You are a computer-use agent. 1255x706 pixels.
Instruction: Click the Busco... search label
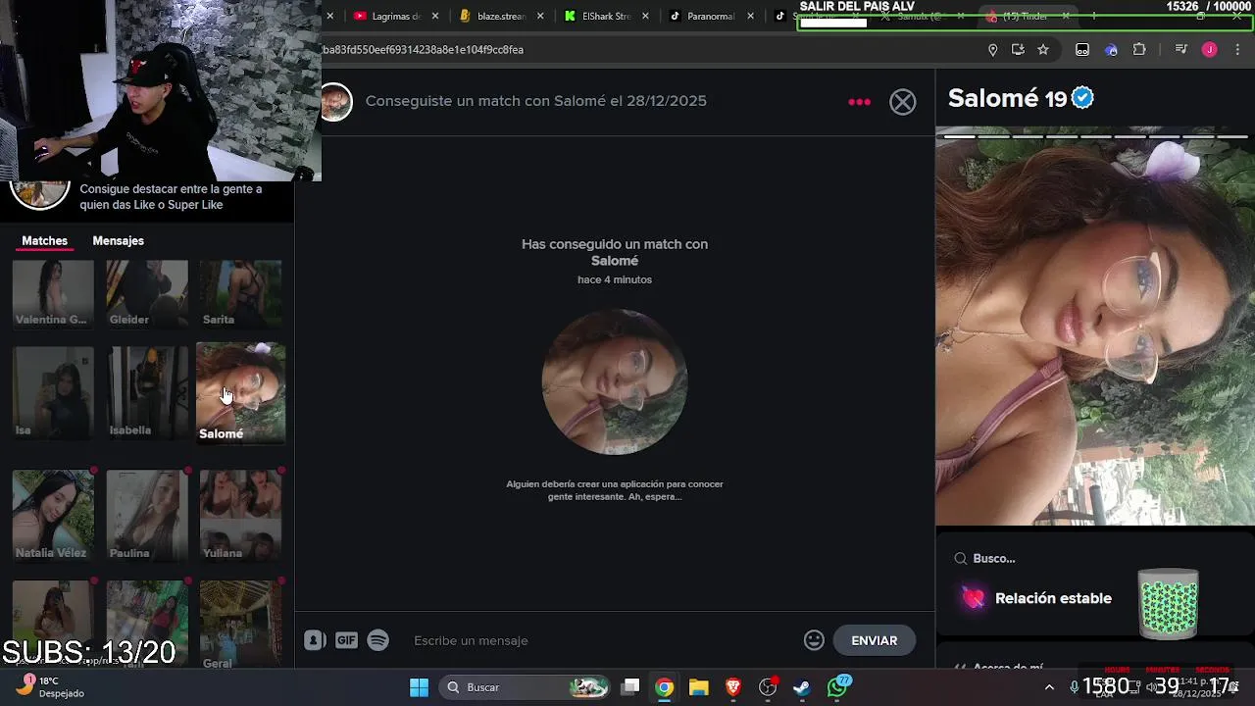coord(994,558)
